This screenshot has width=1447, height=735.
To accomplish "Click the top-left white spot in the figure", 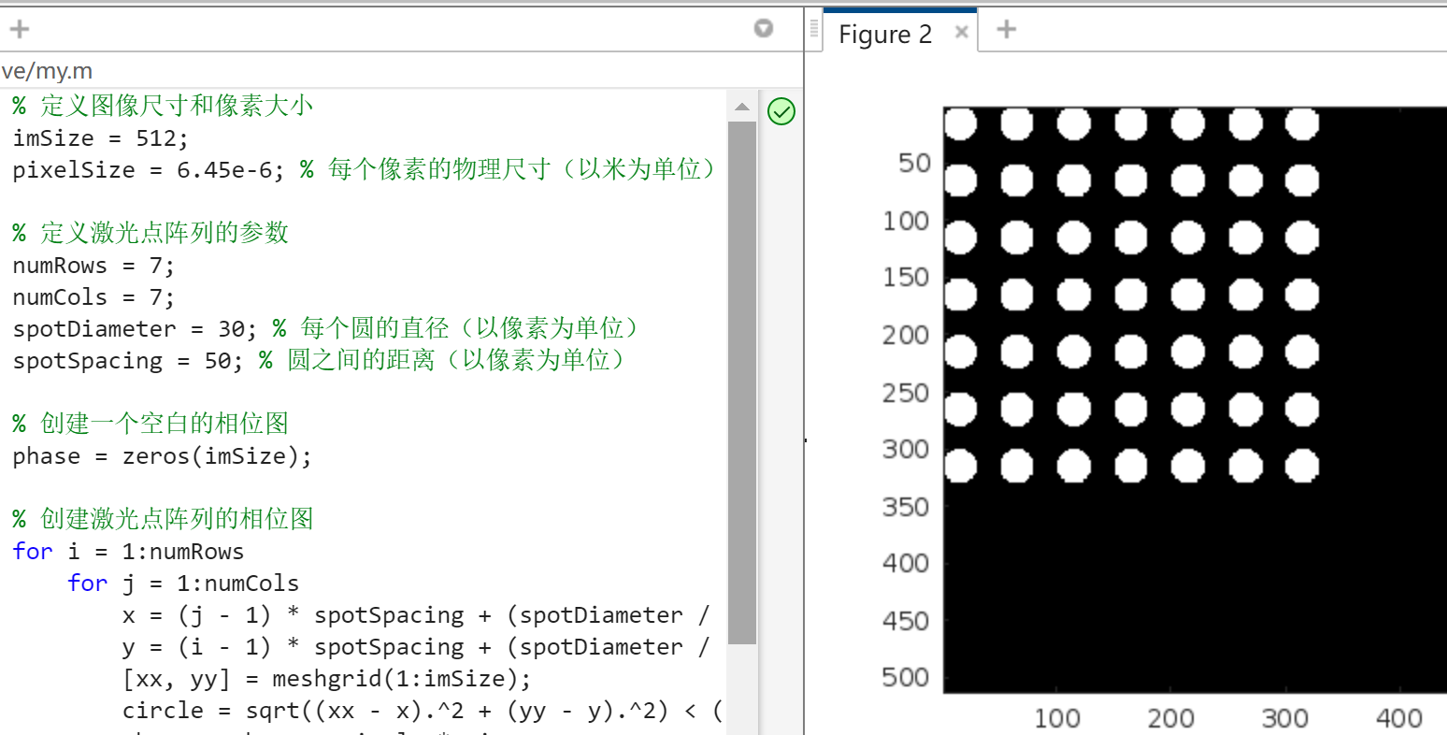I will [960, 123].
